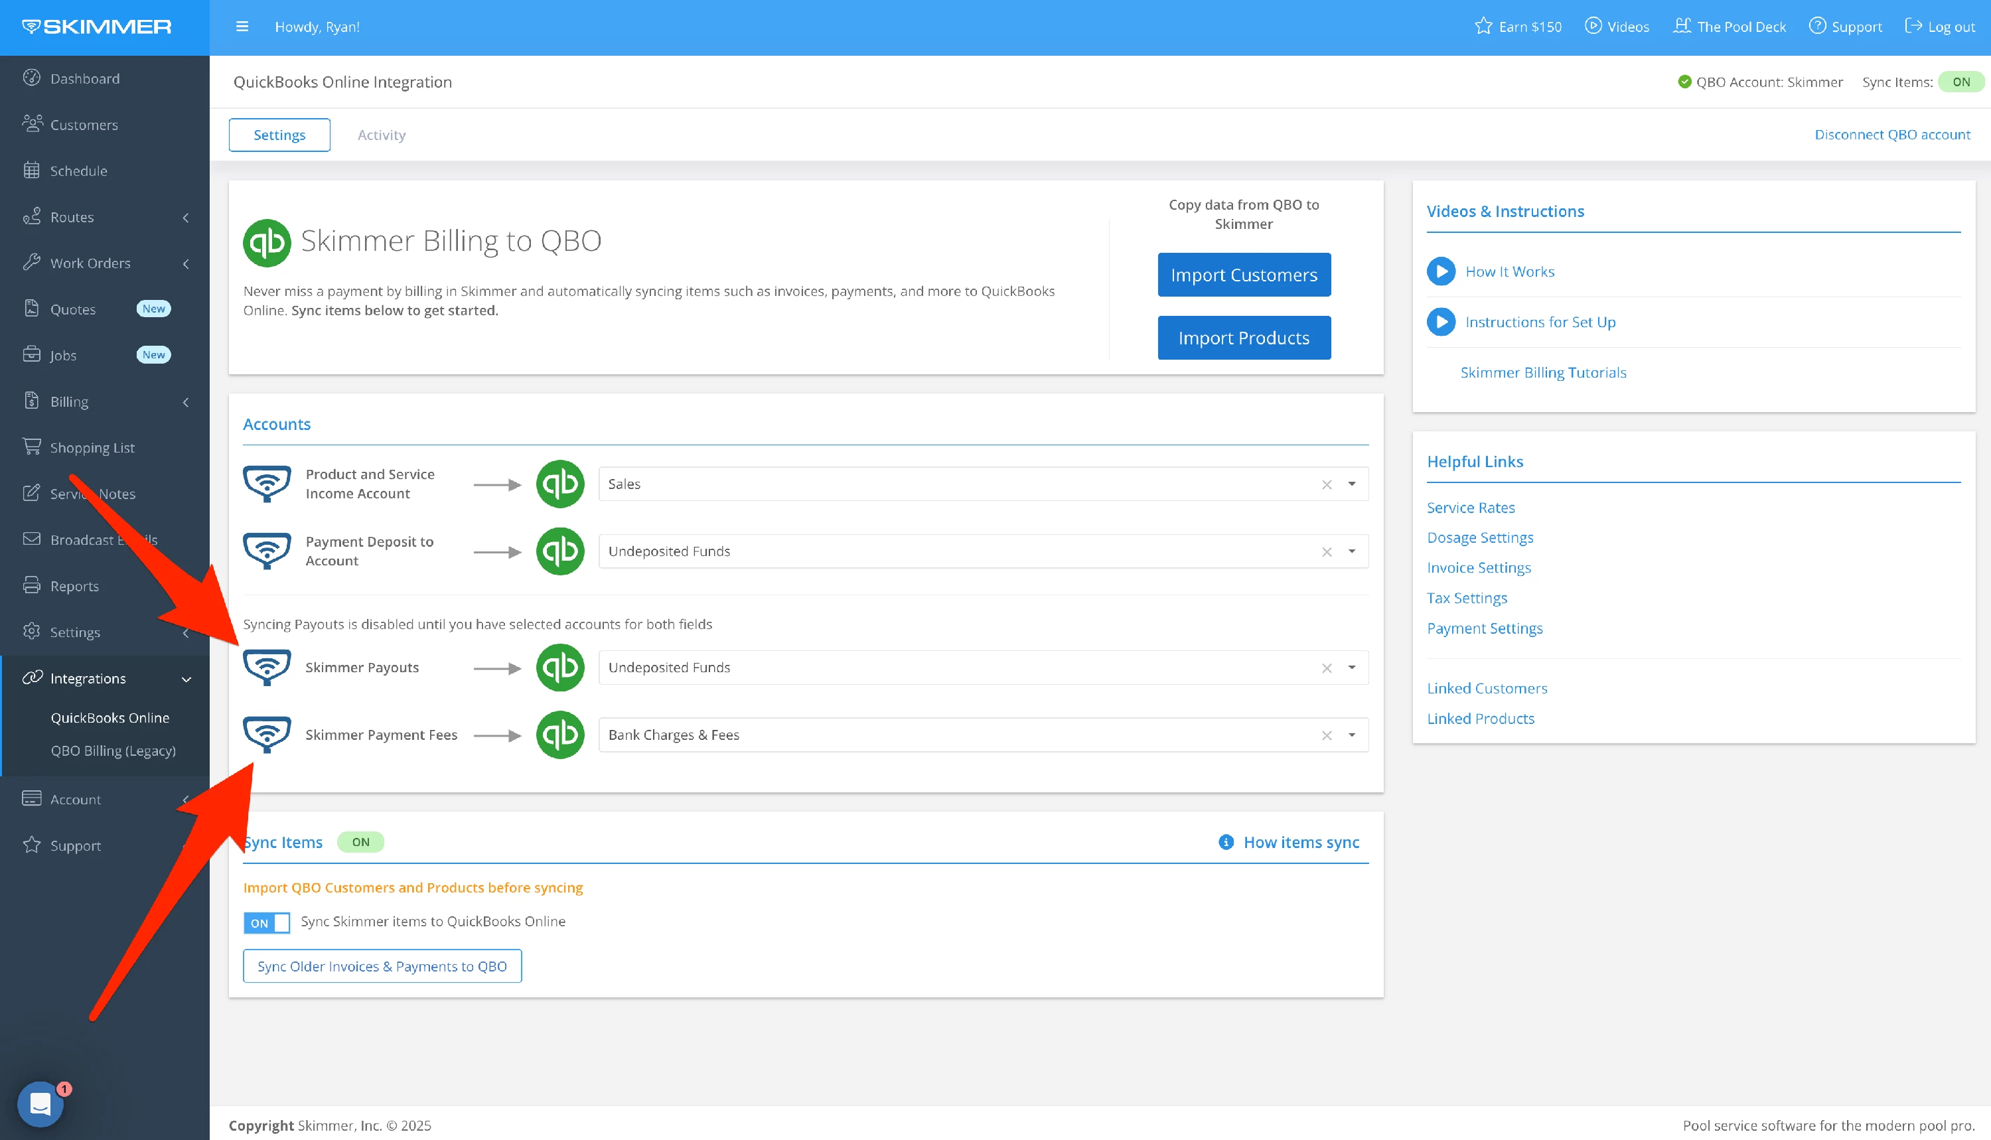Screen dimensions: 1991x1140
Task: Click Sync Older Invoices & Payments button
Action: point(382,966)
